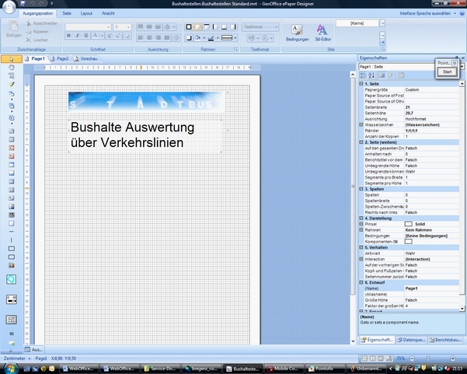467x374 pixels.
Task: Open the font name dropdown
Action: pyautogui.click(x=109, y=27)
